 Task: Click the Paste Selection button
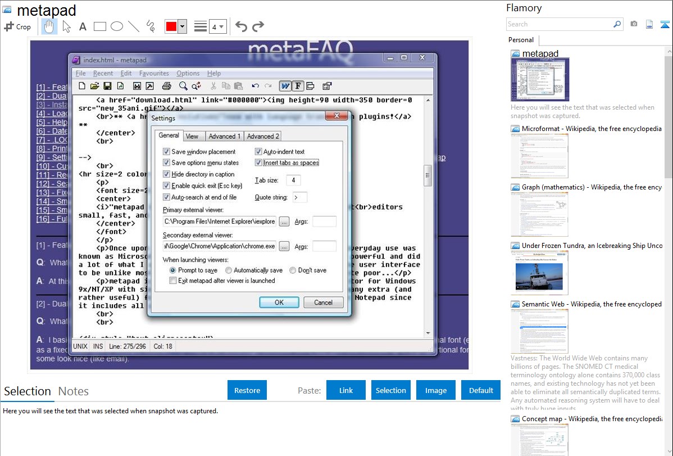(x=390, y=390)
